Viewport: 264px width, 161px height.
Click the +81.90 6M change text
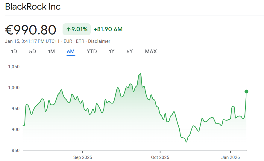coord(108,29)
